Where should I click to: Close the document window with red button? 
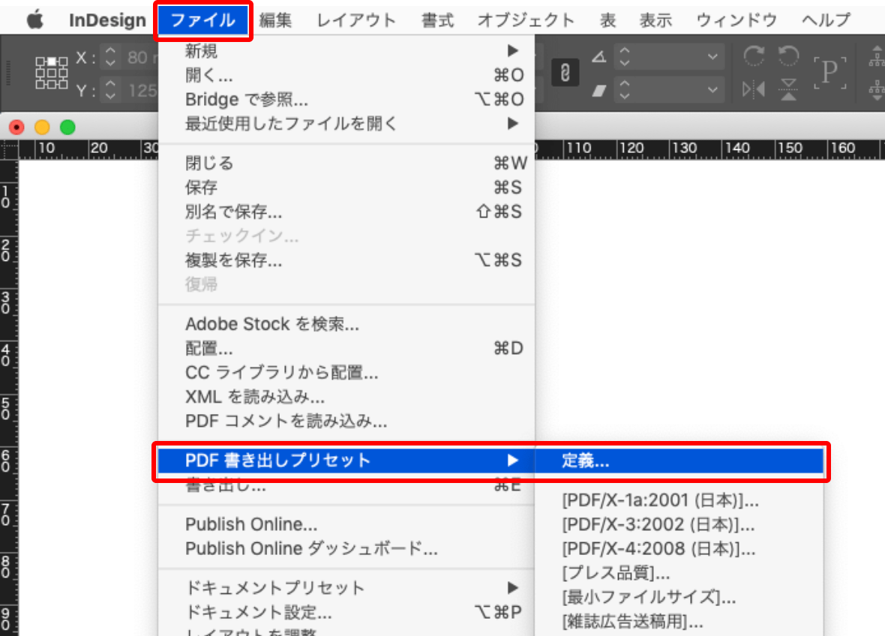click(17, 127)
